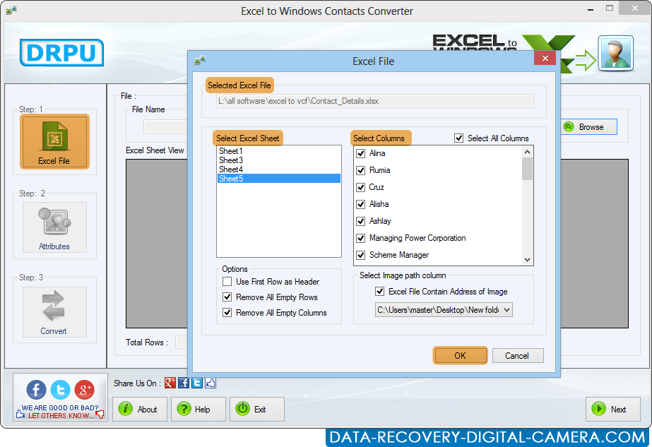Open the large Google Plus circle icon
Image resolution: width=652 pixels, height=447 pixels.
pyautogui.click(x=84, y=390)
